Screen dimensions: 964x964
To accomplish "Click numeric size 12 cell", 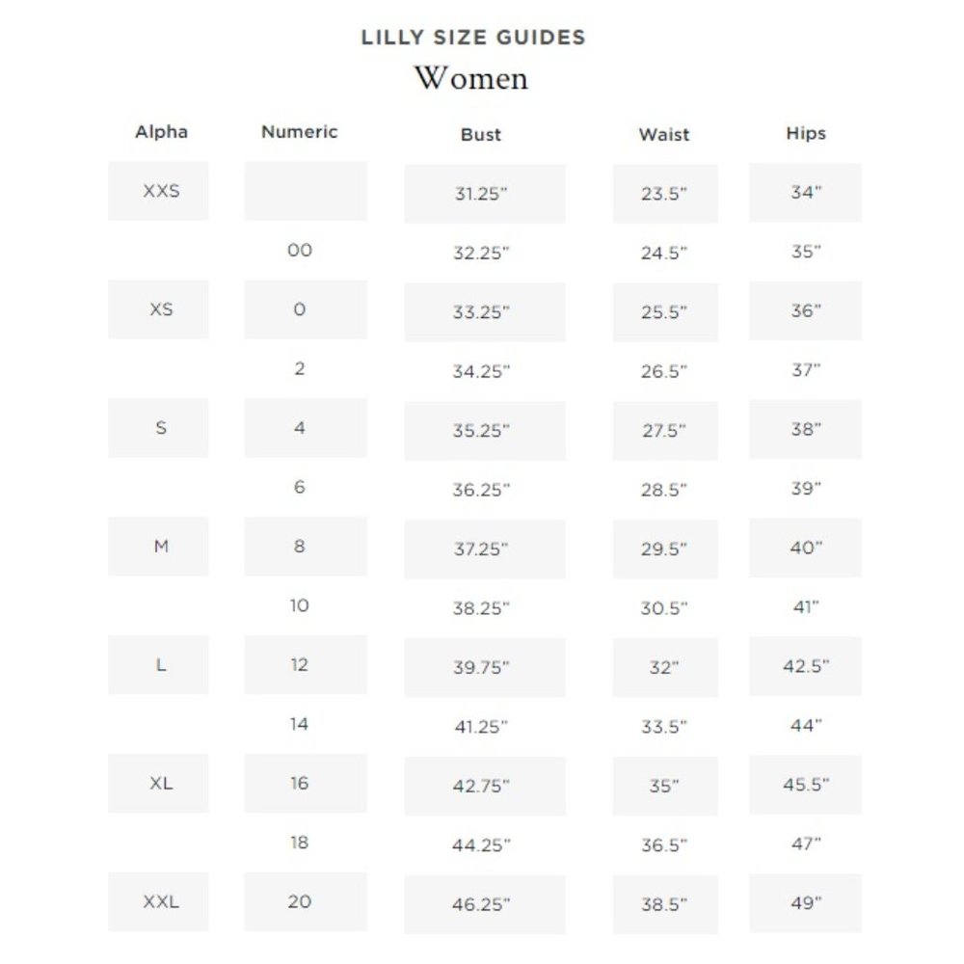I will point(300,665).
